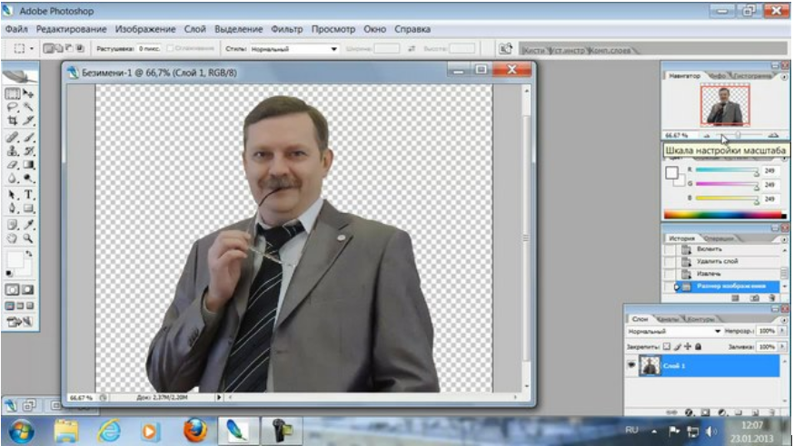Select the Clone Stamp tool
This screenshot has width=794, height=446.
coord(13,151)
